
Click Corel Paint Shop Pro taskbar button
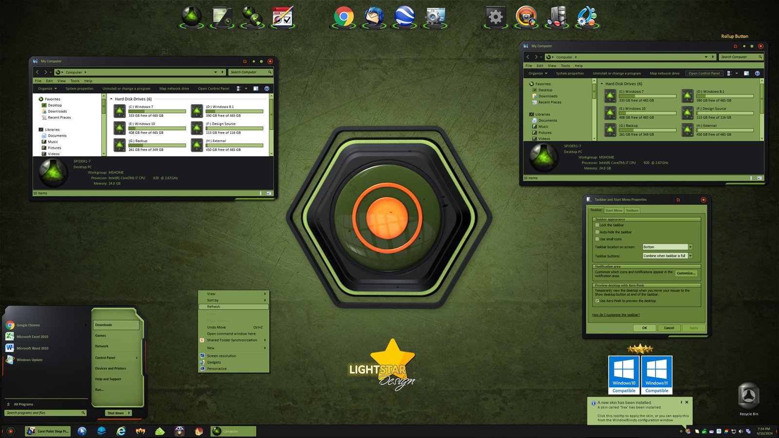pyautogui.click(x=48, y=431)
